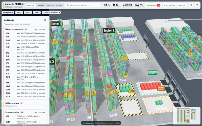Go to Nave 1 view
This screenshot has width=202, height=126.
[x=19, y=12]
